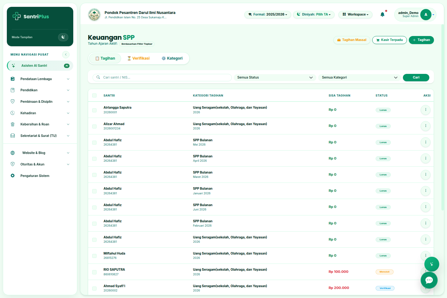Select the Airlangga Saputra row checkbox
Image resolution: width=447 pixels, height=298 pixels.
(94, 110)
